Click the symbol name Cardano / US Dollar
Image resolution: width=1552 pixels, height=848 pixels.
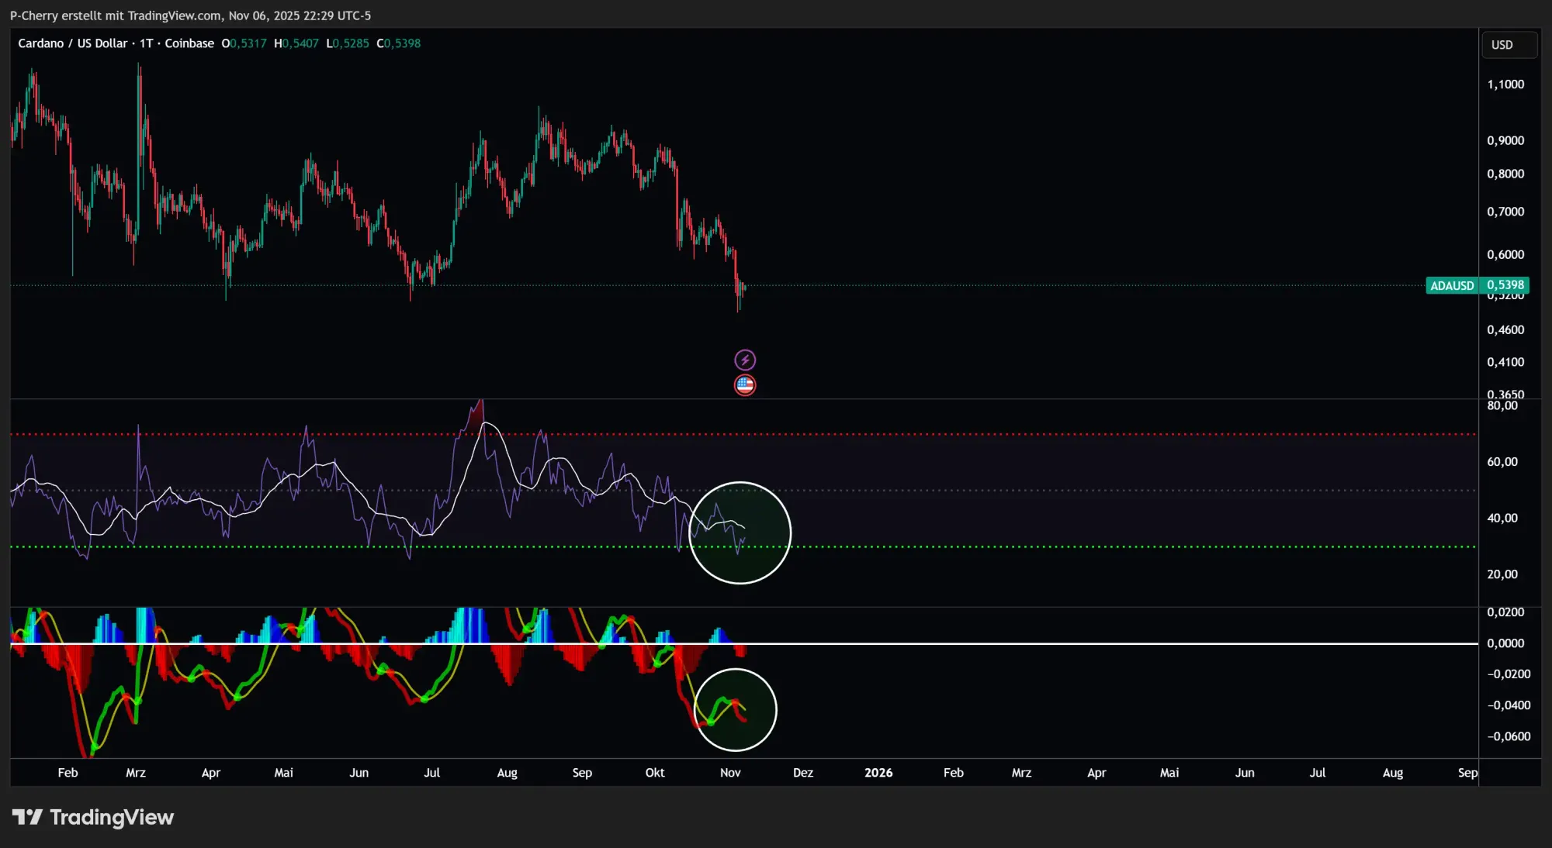(74, 43)
